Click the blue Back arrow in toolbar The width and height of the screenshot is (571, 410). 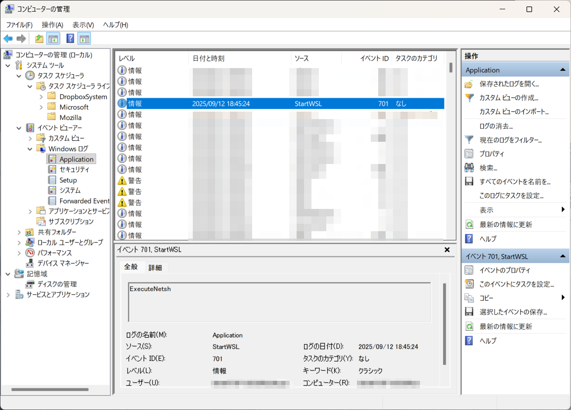(x=8, y=38)
